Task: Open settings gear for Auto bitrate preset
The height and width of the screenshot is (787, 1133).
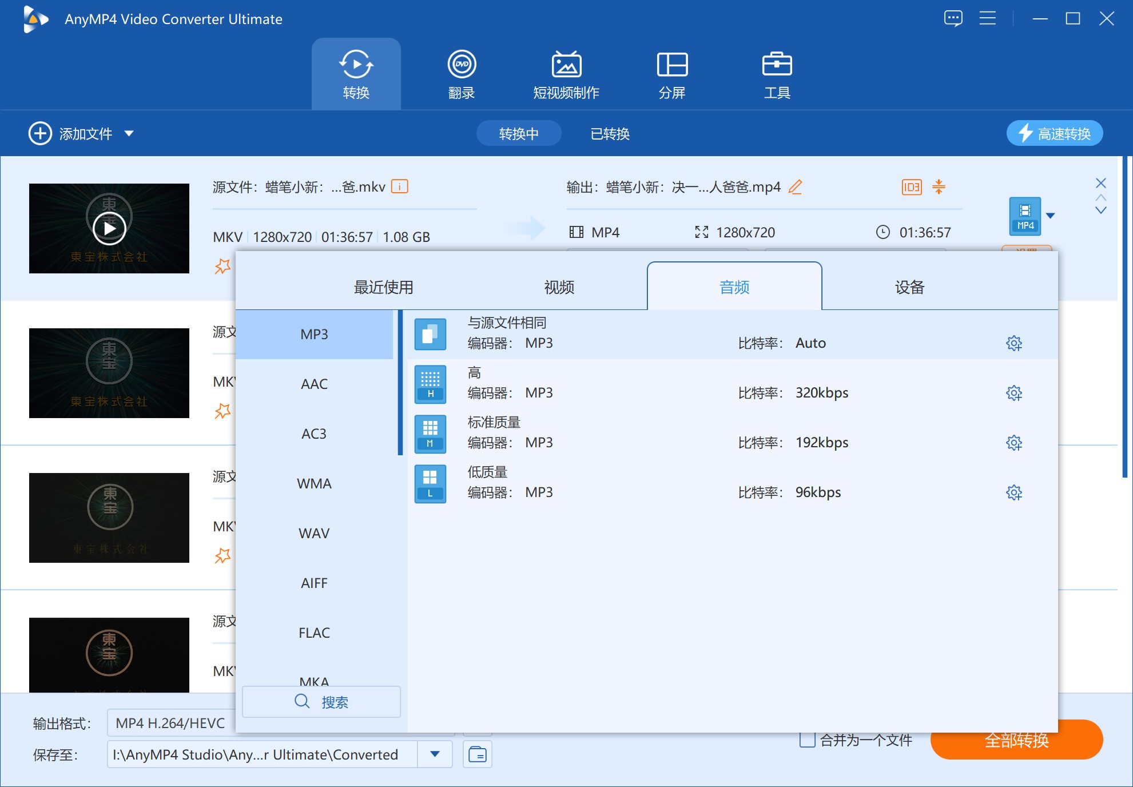Action: [x=1013, y=343]
